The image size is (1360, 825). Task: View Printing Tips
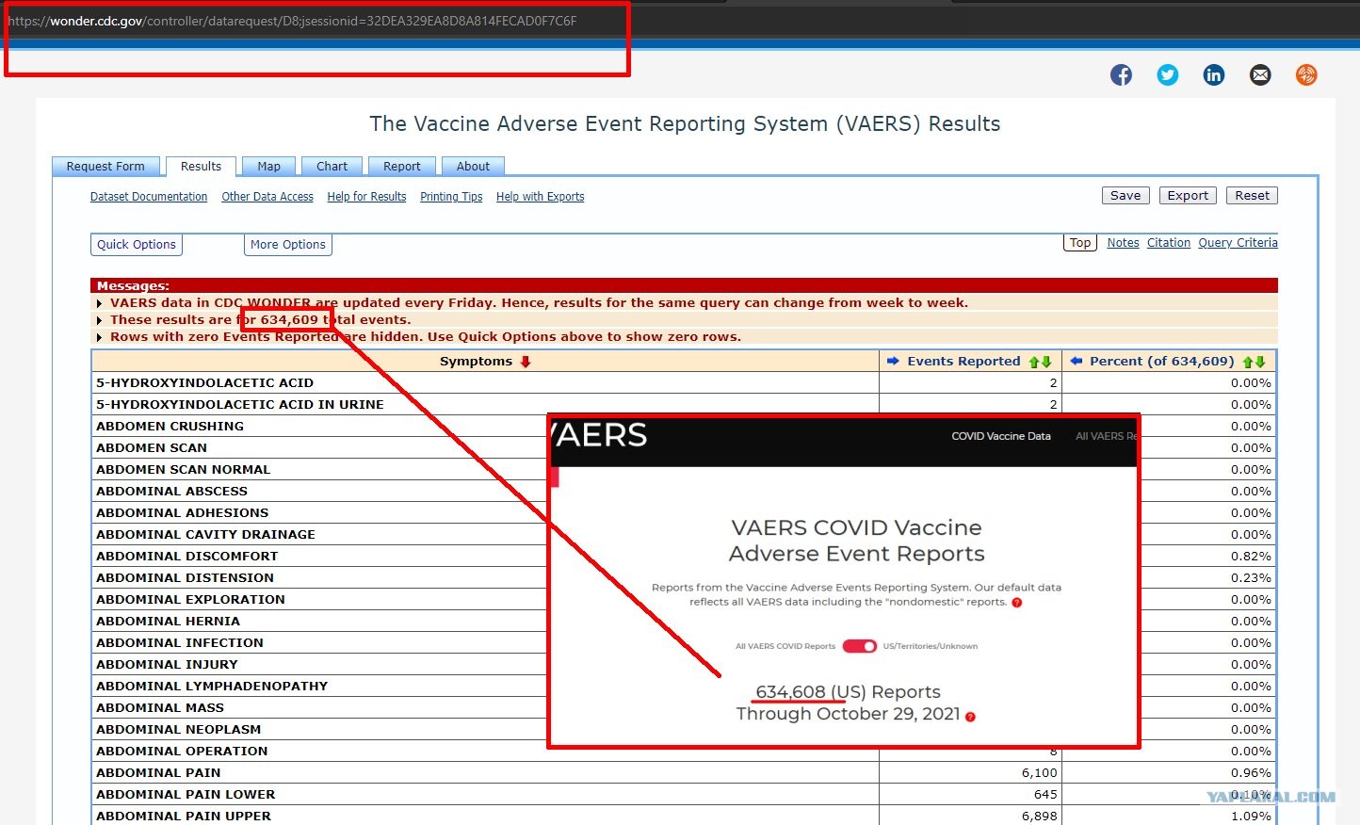(451, 197)
